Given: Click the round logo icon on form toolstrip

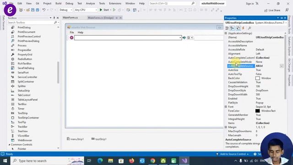Looking at the screenshot, I should point(71,38).
